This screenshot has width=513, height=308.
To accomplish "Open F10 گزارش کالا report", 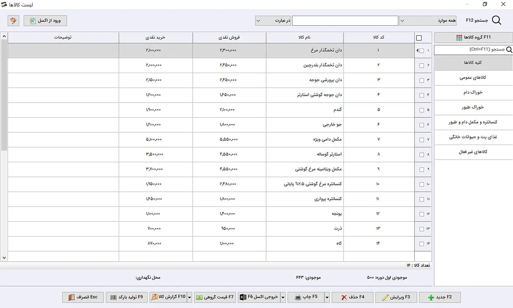I will (x=168, y=297).
